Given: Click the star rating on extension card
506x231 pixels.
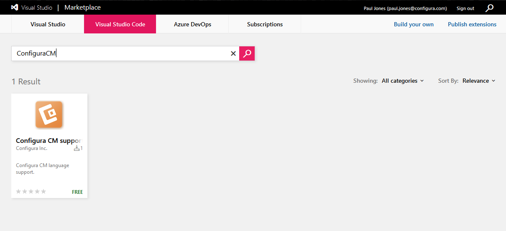Looking at the screenshot, I should [31, 192].
